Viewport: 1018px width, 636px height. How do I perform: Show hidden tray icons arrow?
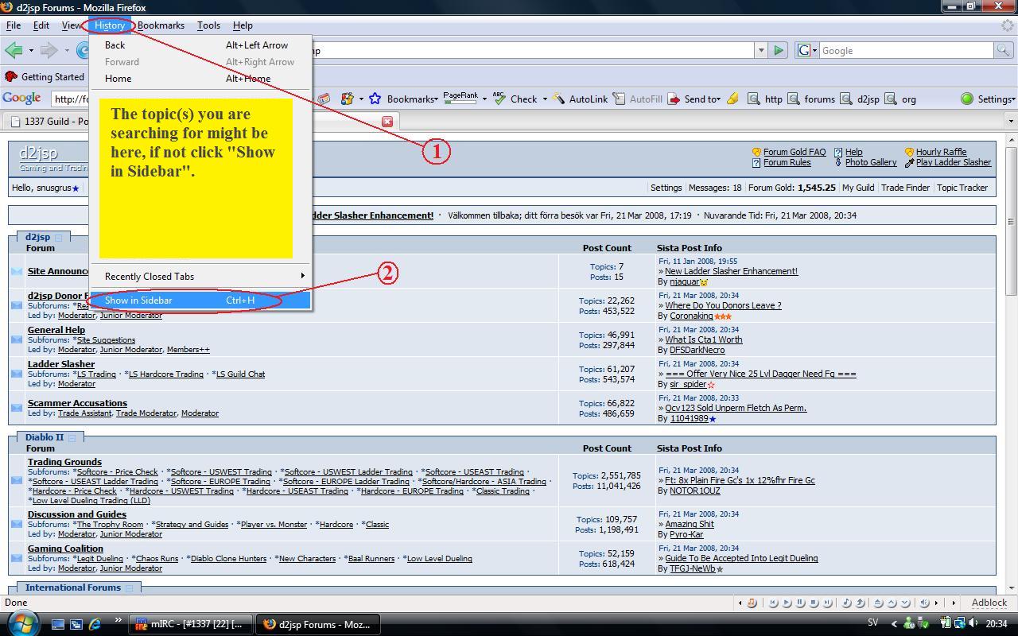pos(893,624)
